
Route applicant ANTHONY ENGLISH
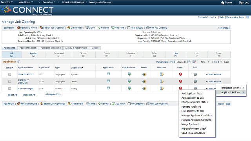144,81
